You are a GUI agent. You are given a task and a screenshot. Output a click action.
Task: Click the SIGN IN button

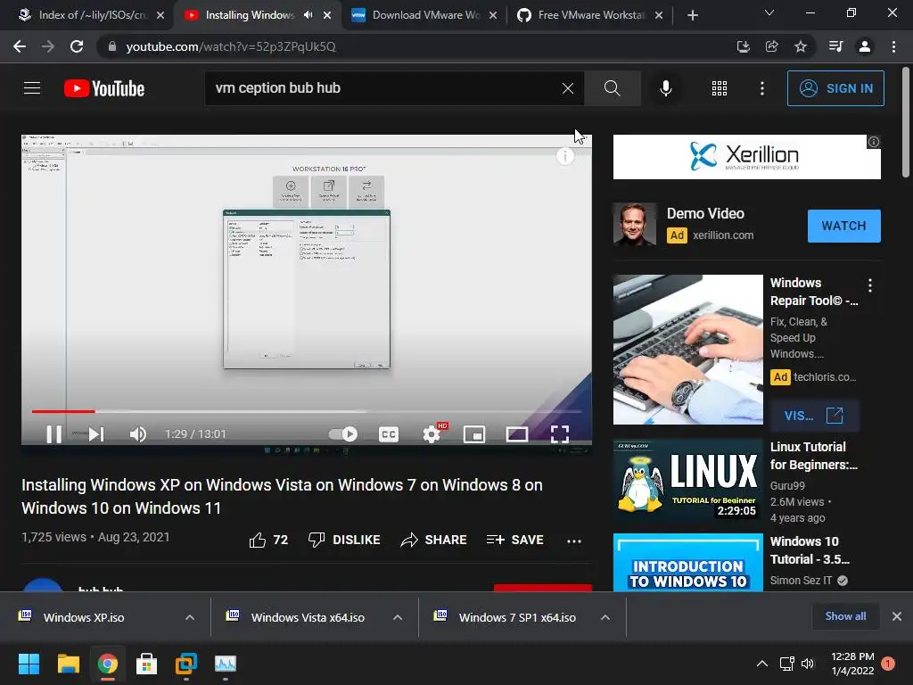tap(835, 88)
